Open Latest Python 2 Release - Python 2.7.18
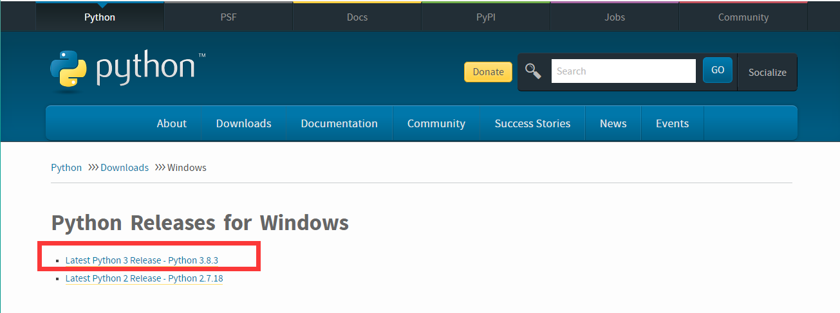The width and height of the screenshot is (840, 313). [144, 278]
